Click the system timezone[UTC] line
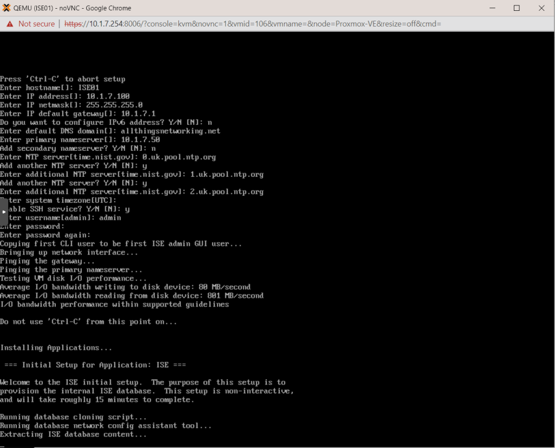This screenshot has width=555, height=448. coord(58,200)
